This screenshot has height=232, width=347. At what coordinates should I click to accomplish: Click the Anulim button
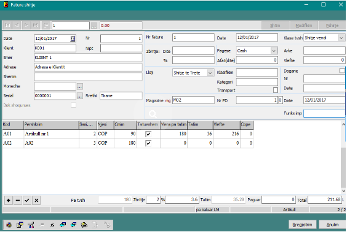[x=332, y=225]
